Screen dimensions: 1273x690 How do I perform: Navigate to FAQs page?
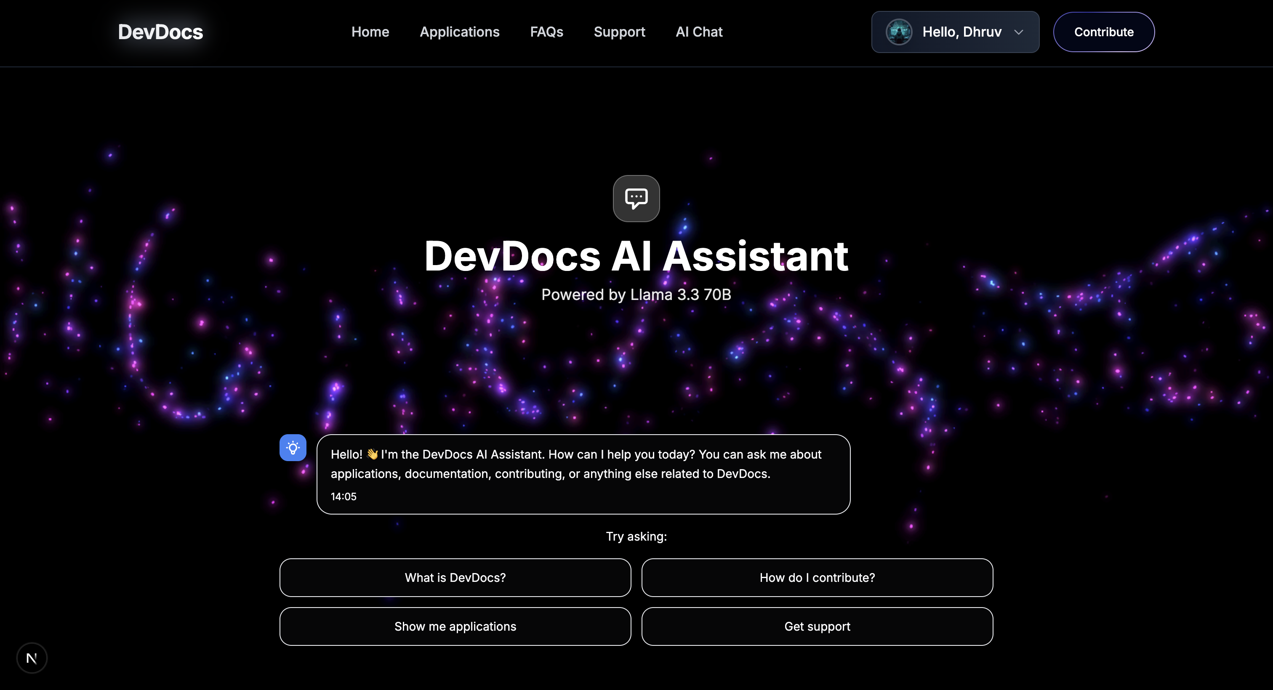pyautogui.click(x=546, y=32)
